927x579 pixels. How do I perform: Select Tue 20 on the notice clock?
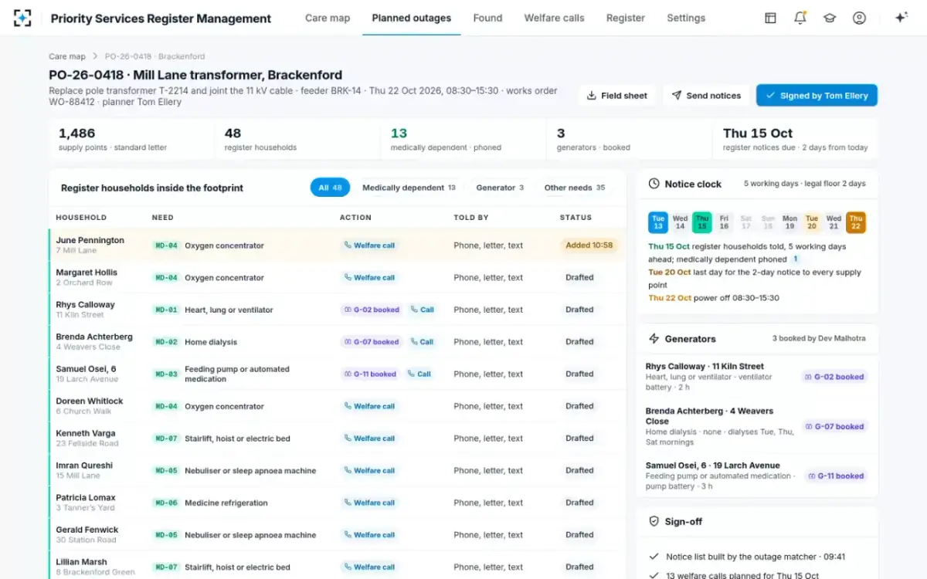point(812,222)
